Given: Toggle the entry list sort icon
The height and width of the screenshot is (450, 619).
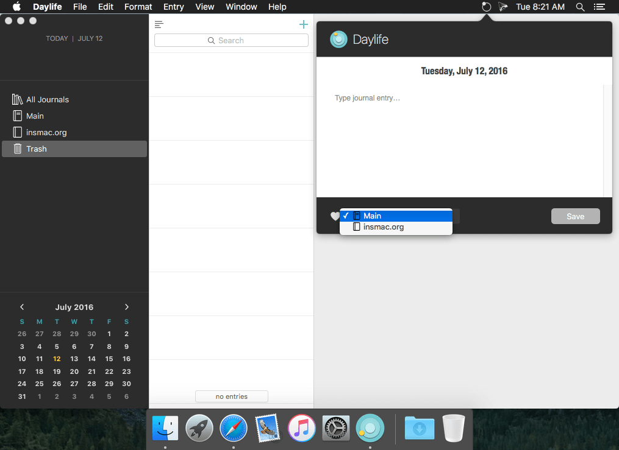Looking at the screenshot, I should point(159,24).
